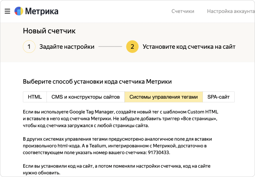
Task: Switch to the SPA-сайт tab
Action: [219, 97]
